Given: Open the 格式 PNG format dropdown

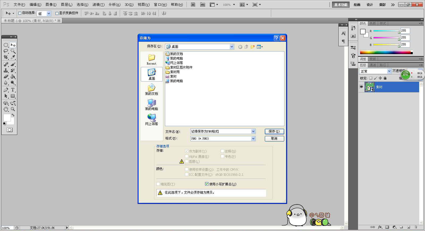Looking at the screenshot, I should point(253,139).
